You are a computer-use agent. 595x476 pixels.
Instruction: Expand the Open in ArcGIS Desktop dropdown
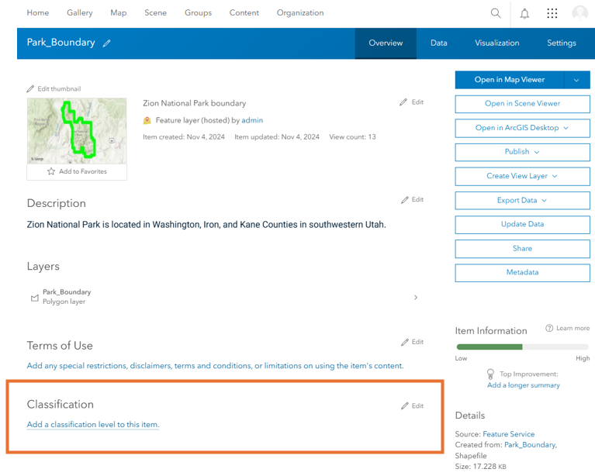[566, 128]
